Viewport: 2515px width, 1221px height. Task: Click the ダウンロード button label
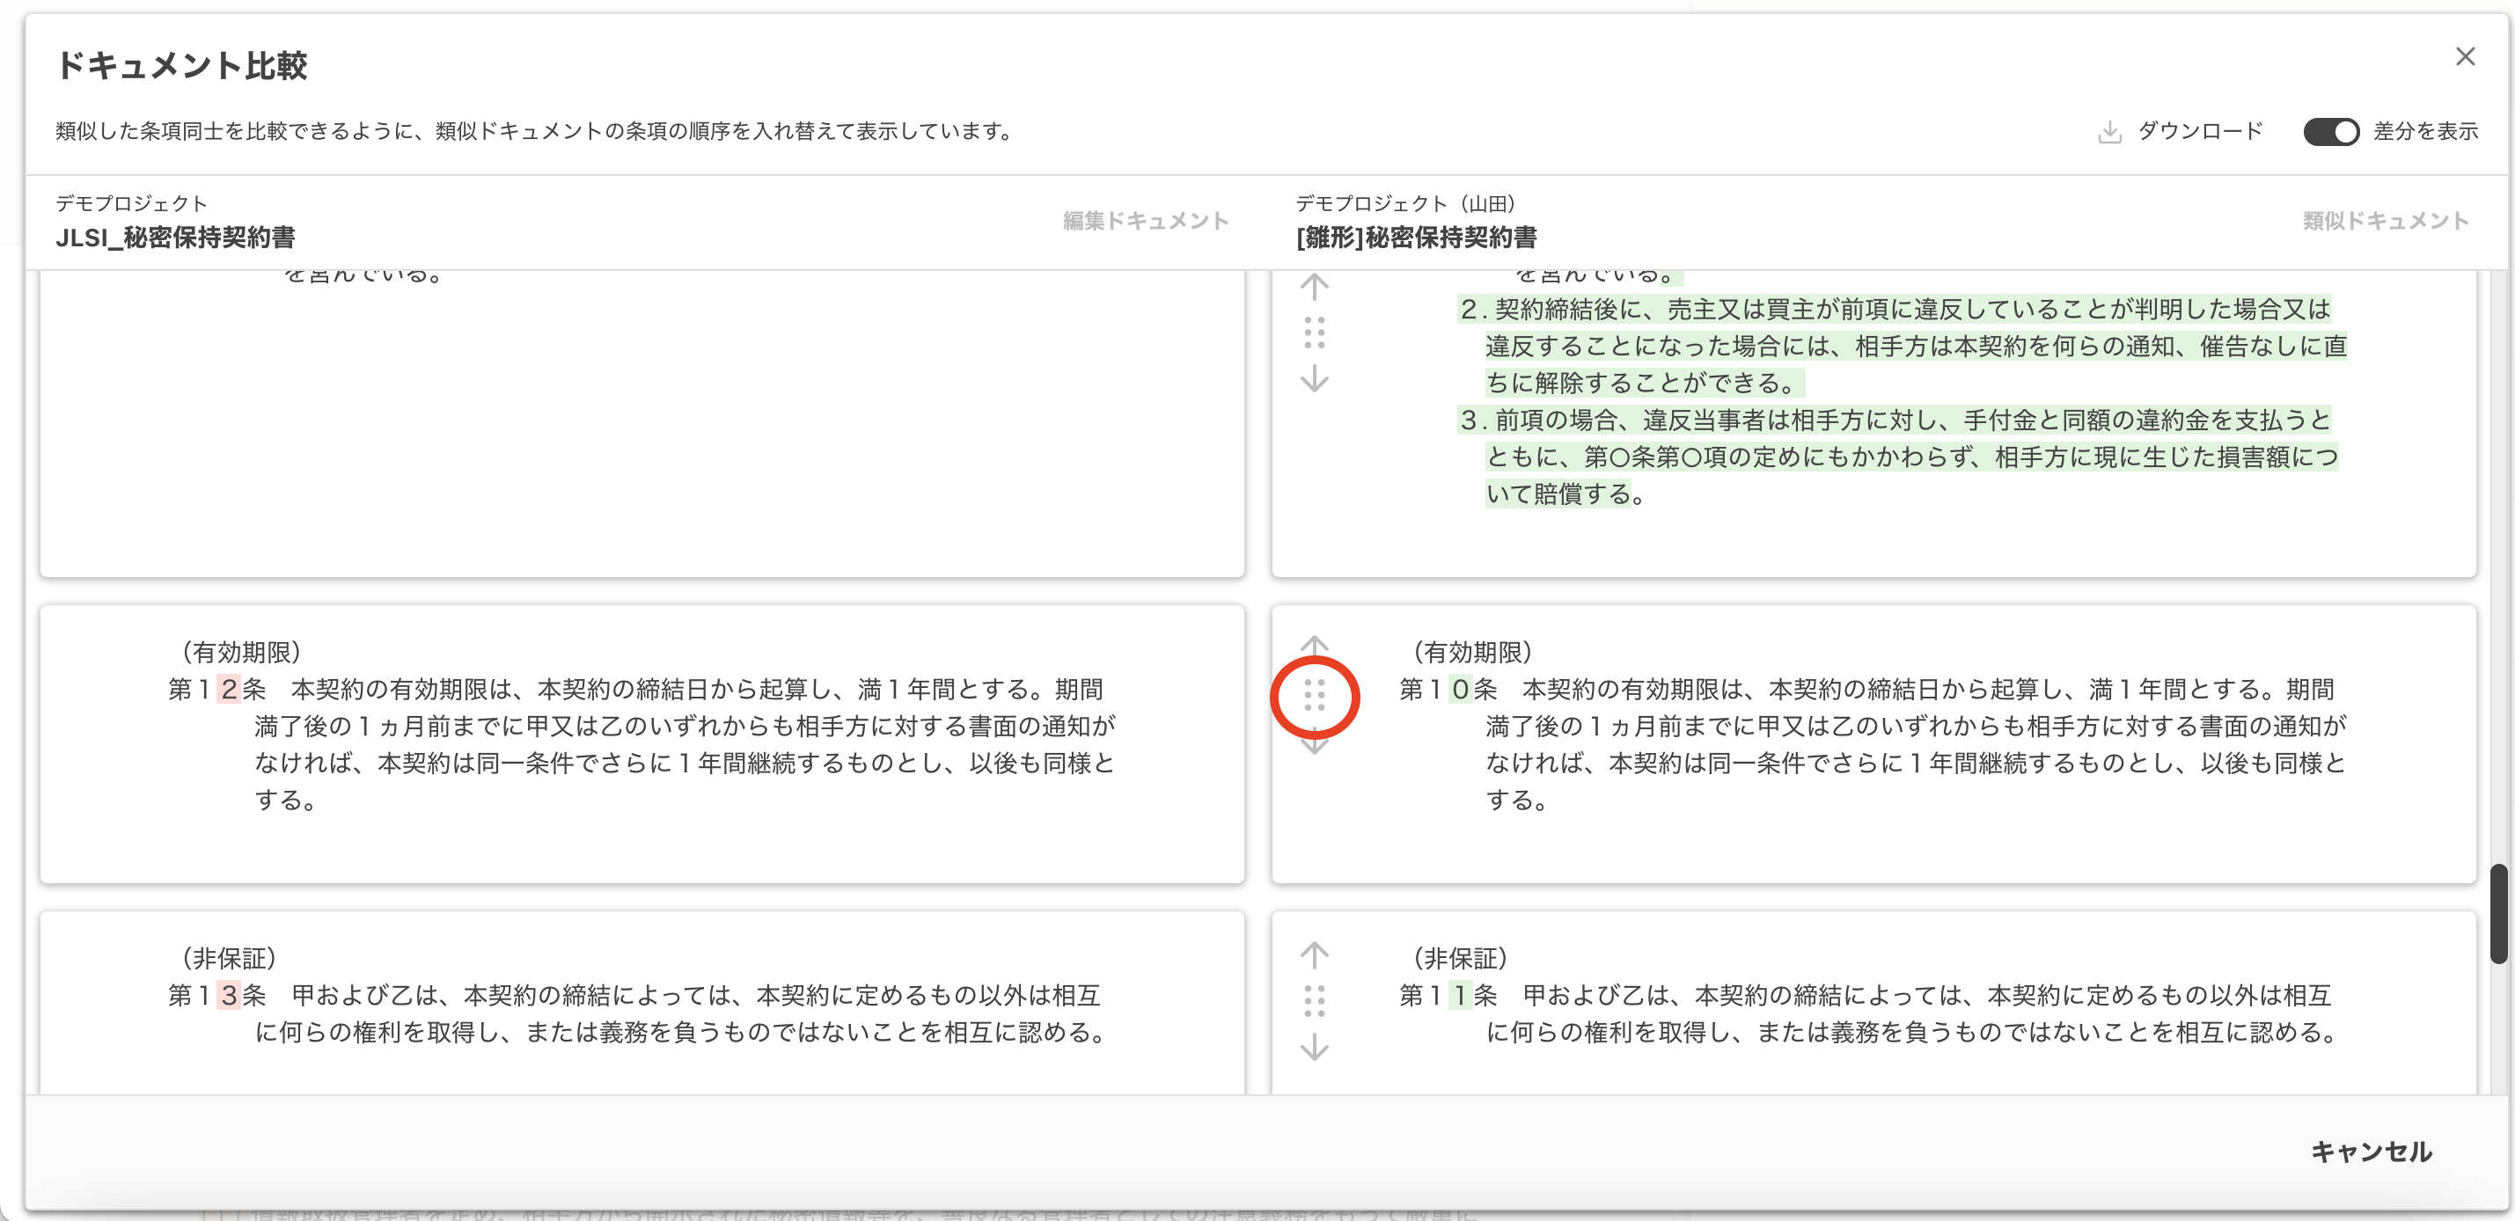click(2200, 132)
